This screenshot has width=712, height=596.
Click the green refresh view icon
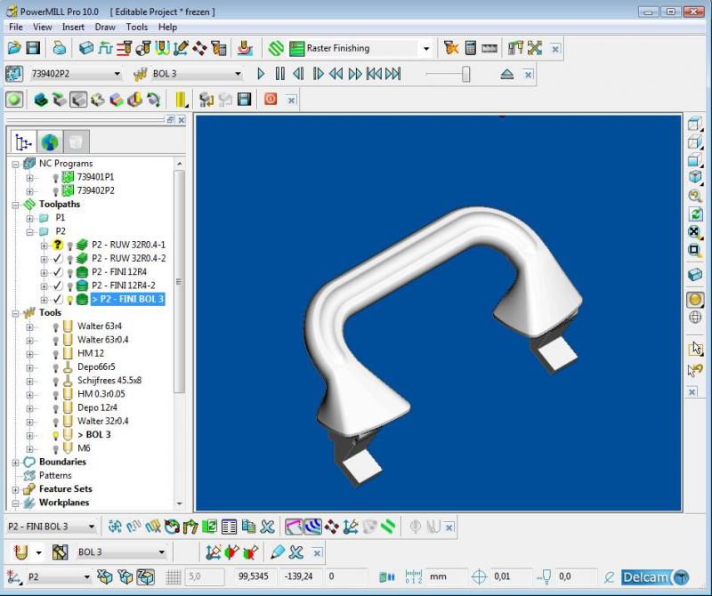(x=695, y=213)
